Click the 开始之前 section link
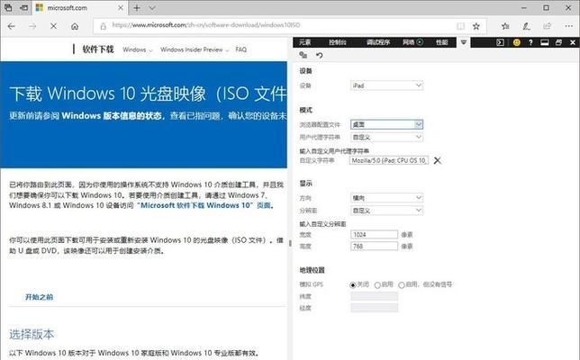The width and height of the screenshot is (580, 360). pos(39,297)
